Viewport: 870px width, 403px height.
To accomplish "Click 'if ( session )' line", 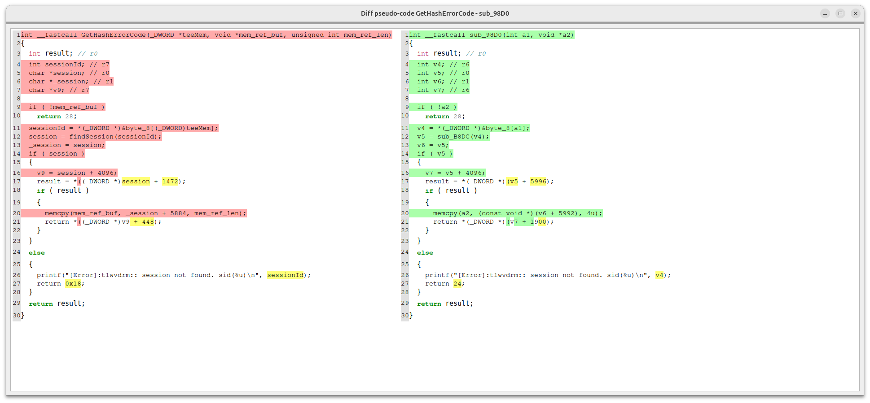I will tap(57, 154).
